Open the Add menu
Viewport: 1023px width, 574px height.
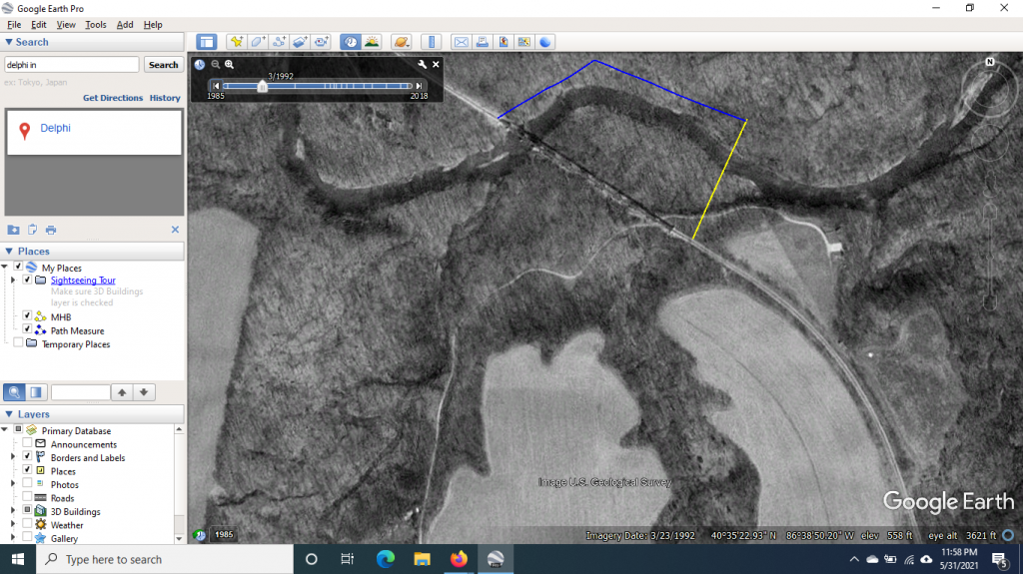[125, 24]
